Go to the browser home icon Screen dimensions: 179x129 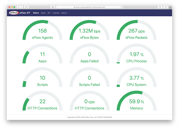pyautogui.click(x=53, y=7)
